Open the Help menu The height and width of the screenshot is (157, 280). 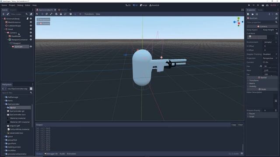(35, 5)
